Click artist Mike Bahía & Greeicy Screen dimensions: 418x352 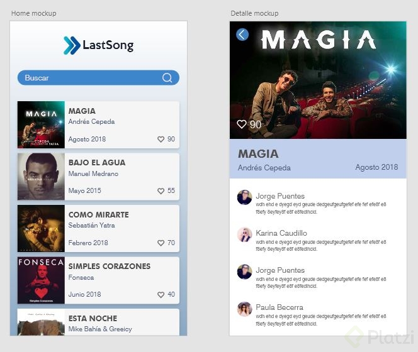[100, 329]
